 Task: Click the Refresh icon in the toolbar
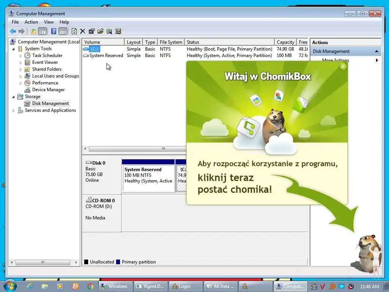(x=74, y=31)
